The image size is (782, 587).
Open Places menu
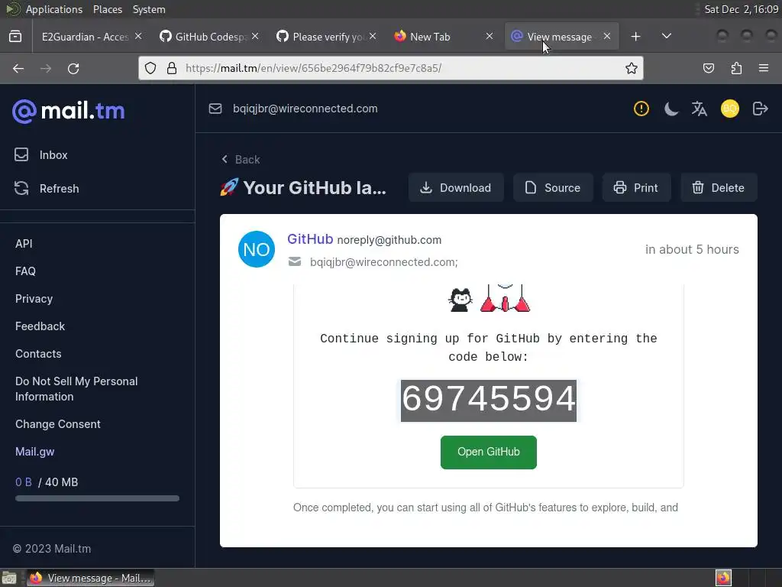(x=107, y=9)
